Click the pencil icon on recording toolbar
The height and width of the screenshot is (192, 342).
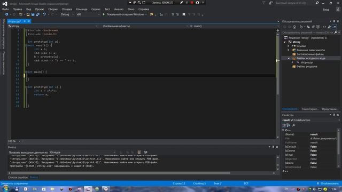coord(182,3)
